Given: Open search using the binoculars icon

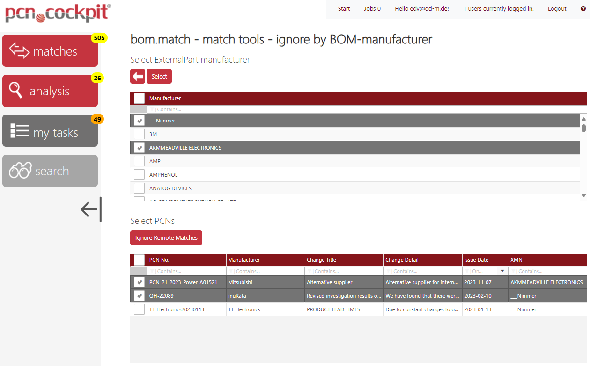Looking at the screenshot, I should 50,171.
